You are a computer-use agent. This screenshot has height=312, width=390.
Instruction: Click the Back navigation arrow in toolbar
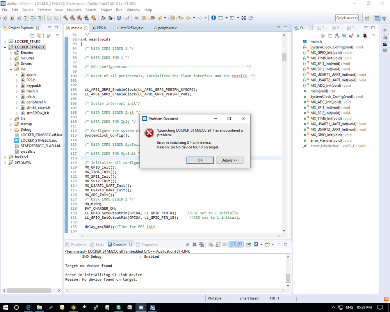tap(188, 18)
